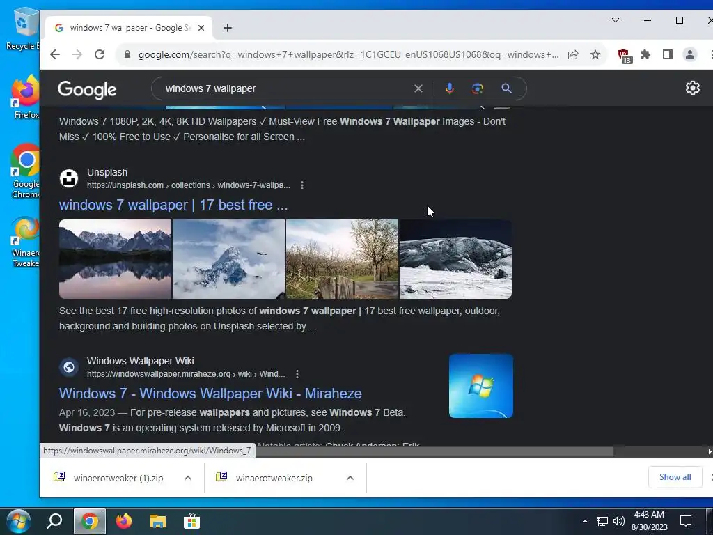The image size is (713, 535).
Task: Open a new Chrome tab
Action: (x=228, y=28)
